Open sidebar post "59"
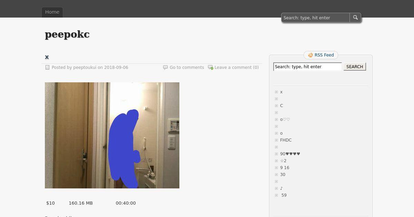This screenshot has width=414, height=217. tap(284, 195)
